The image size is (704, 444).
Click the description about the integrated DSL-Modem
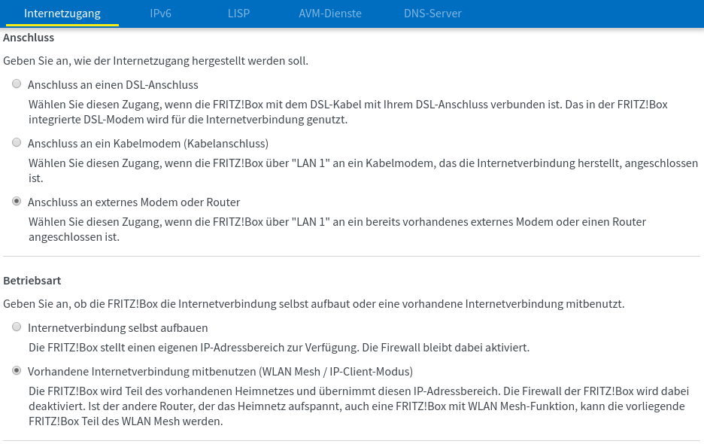coord(348,112)
